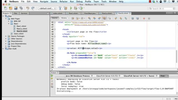Open the Refactor menu
Screen dimensions: 178x100
pyautogui.click(x=63, y=1)
